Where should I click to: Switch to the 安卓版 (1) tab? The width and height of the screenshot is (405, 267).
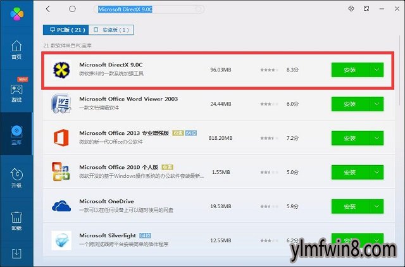111,30
